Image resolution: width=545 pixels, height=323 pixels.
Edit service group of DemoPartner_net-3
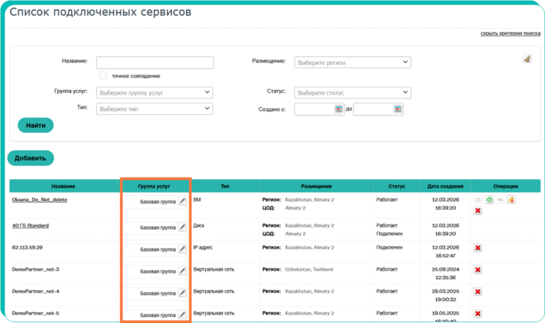coord(182,271)
